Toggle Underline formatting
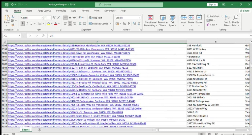Image resolution: width=252 pixels, height=135 pixels. click(31, 24)
